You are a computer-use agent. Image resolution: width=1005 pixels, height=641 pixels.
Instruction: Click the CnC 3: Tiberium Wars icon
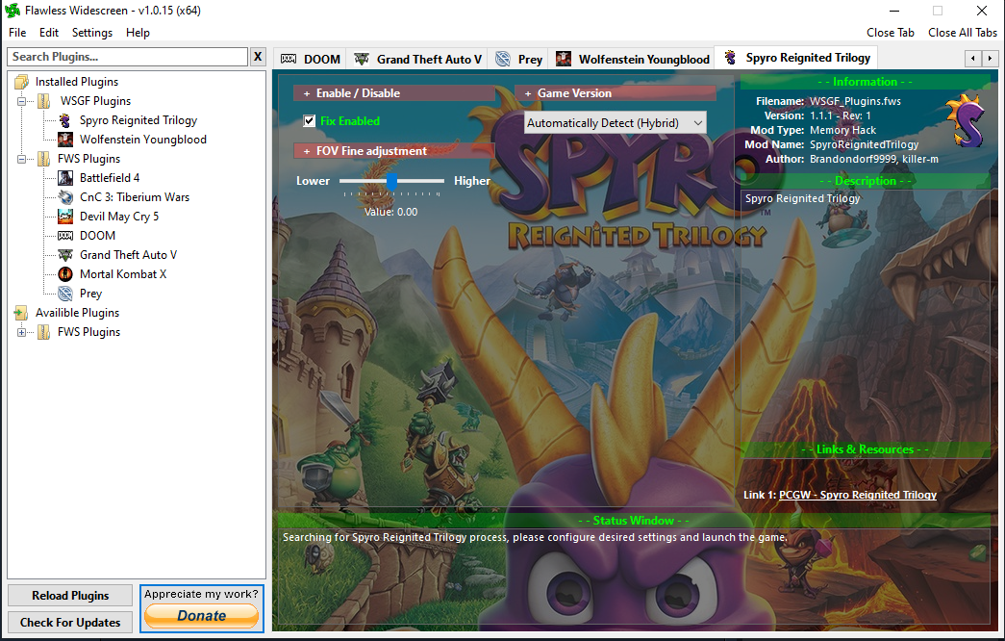65,197
